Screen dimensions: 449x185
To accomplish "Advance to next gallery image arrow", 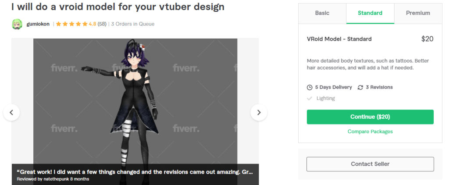I will click(259, 113).
